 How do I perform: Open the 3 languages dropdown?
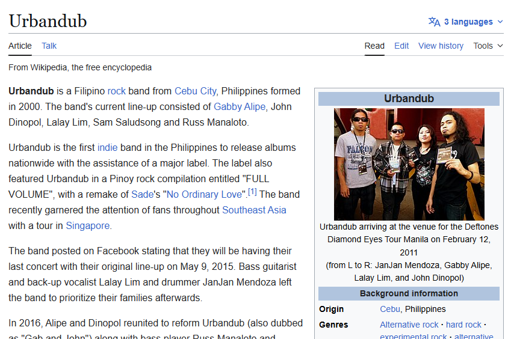pos(466,22)
